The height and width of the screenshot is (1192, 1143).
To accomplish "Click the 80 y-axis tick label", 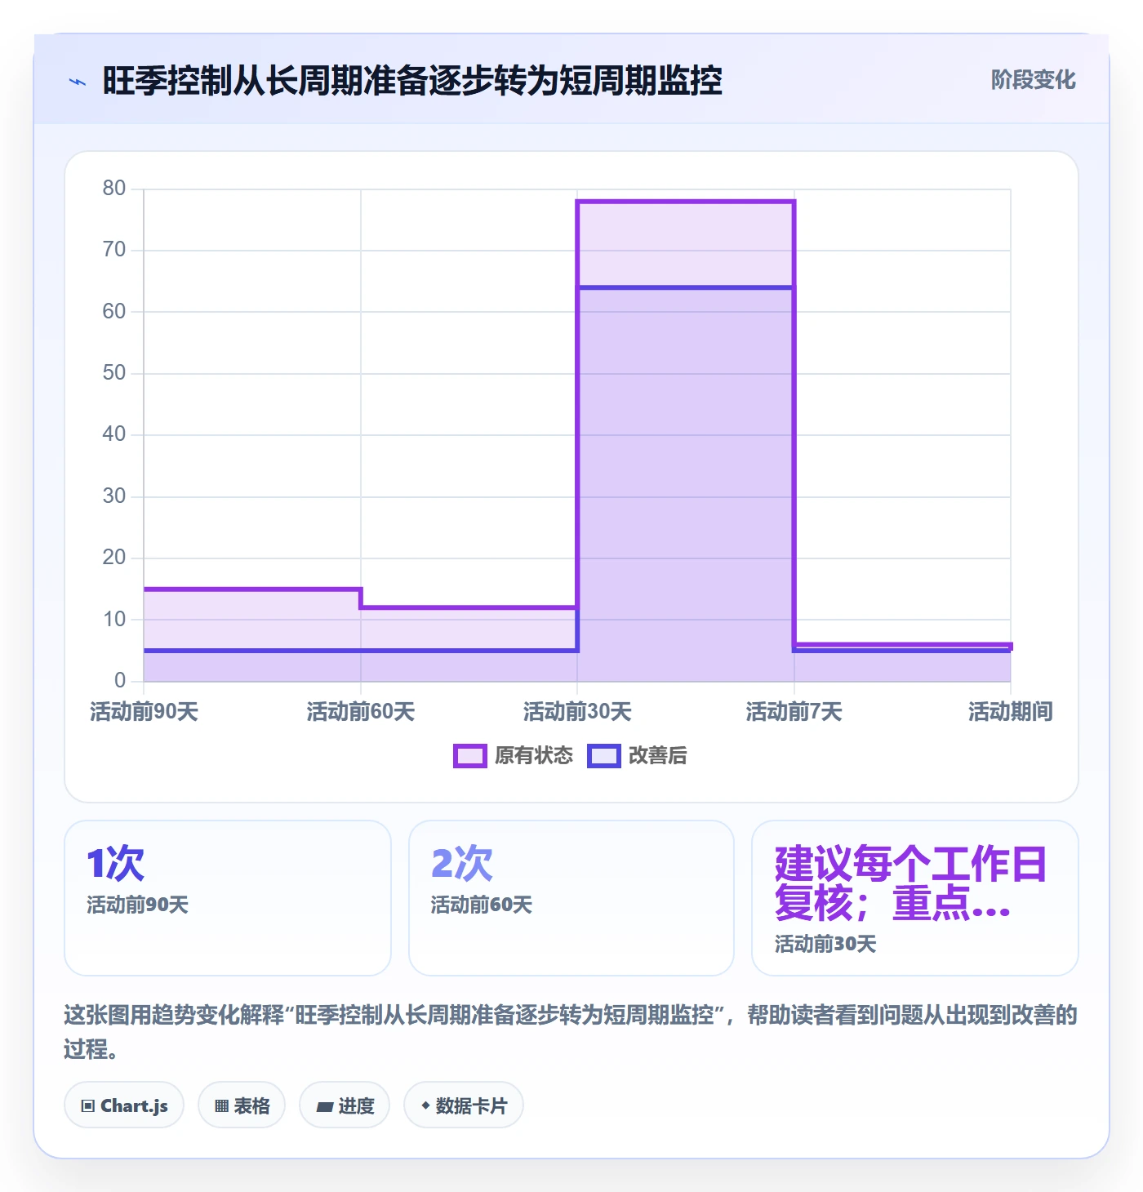I will (114, 189).
